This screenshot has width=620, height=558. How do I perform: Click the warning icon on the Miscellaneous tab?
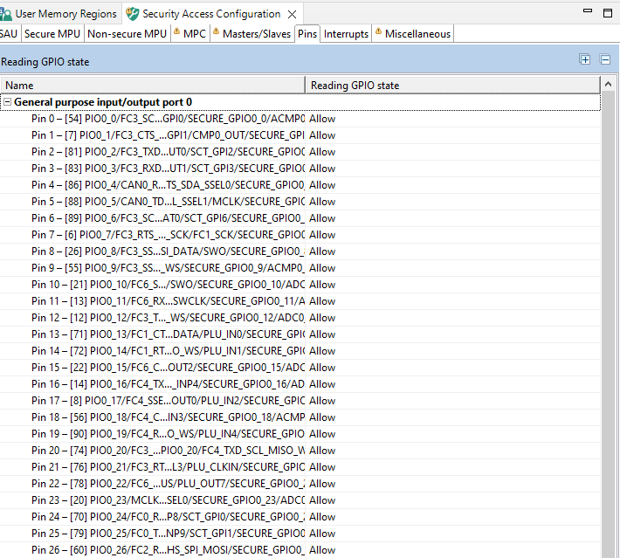click(x=378, y=33)
